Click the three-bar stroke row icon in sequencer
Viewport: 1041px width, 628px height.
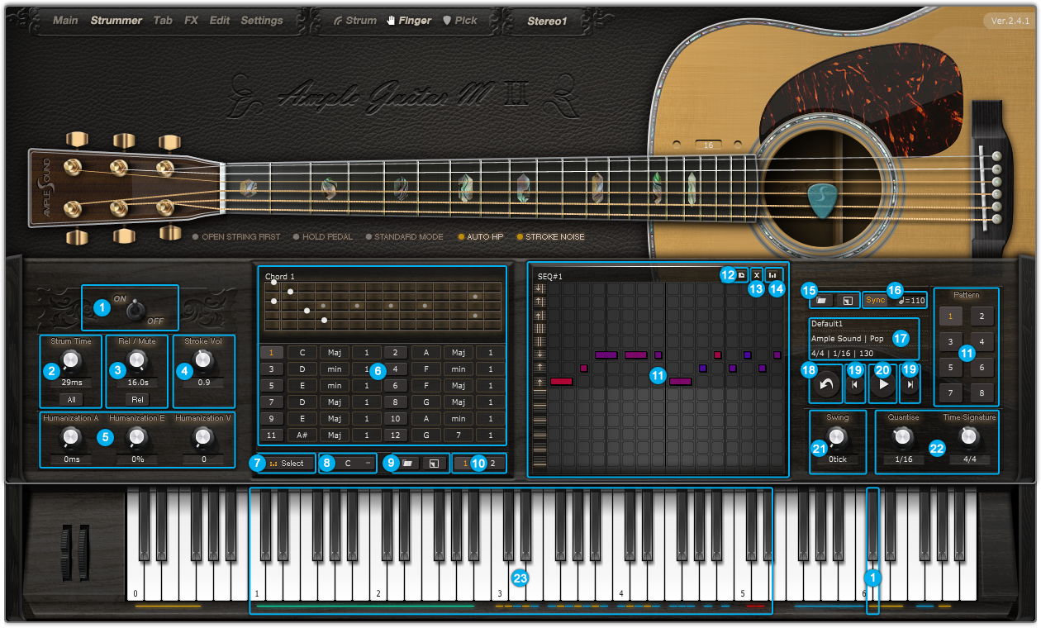coord(540,327)
